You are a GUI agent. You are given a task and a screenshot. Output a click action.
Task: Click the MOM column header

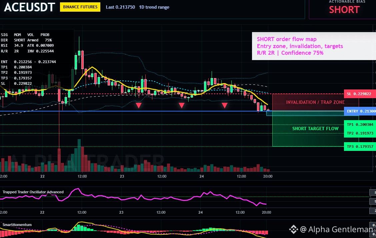pyautogui.click(x=17, y=35)
